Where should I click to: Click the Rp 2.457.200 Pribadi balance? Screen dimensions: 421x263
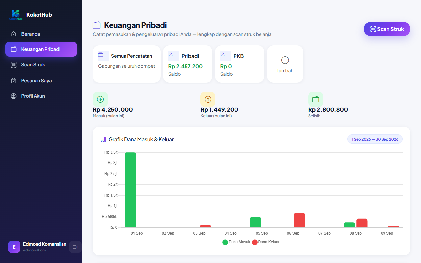186,66
